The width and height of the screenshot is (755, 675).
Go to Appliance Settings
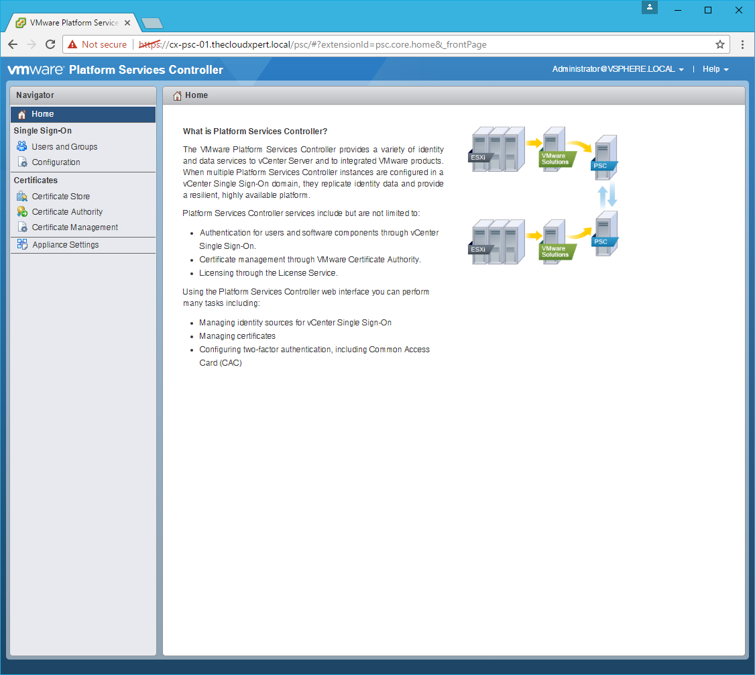tap(65, 245)
